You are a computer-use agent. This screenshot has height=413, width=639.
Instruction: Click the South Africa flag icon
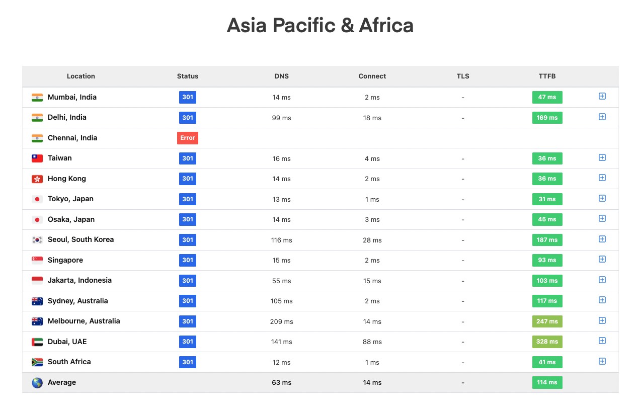(x=37, y=362)
